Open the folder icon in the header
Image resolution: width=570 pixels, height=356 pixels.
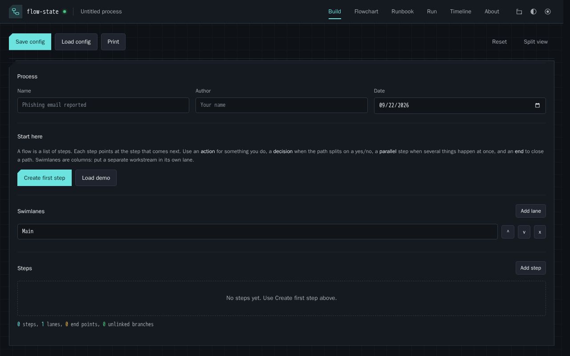[519, 12]
